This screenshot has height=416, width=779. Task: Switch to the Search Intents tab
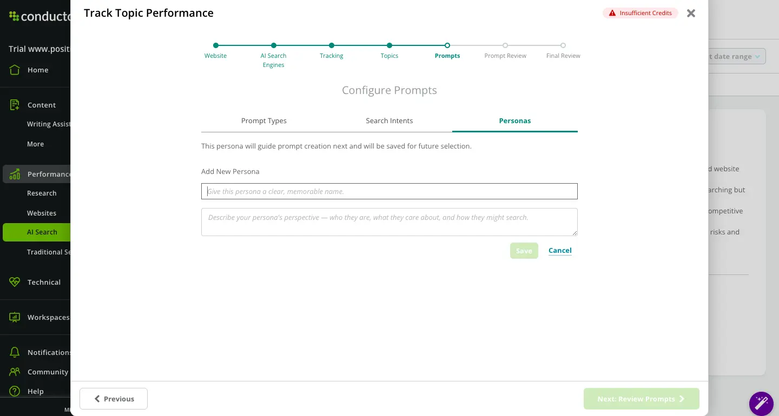[x=389, y=121]
